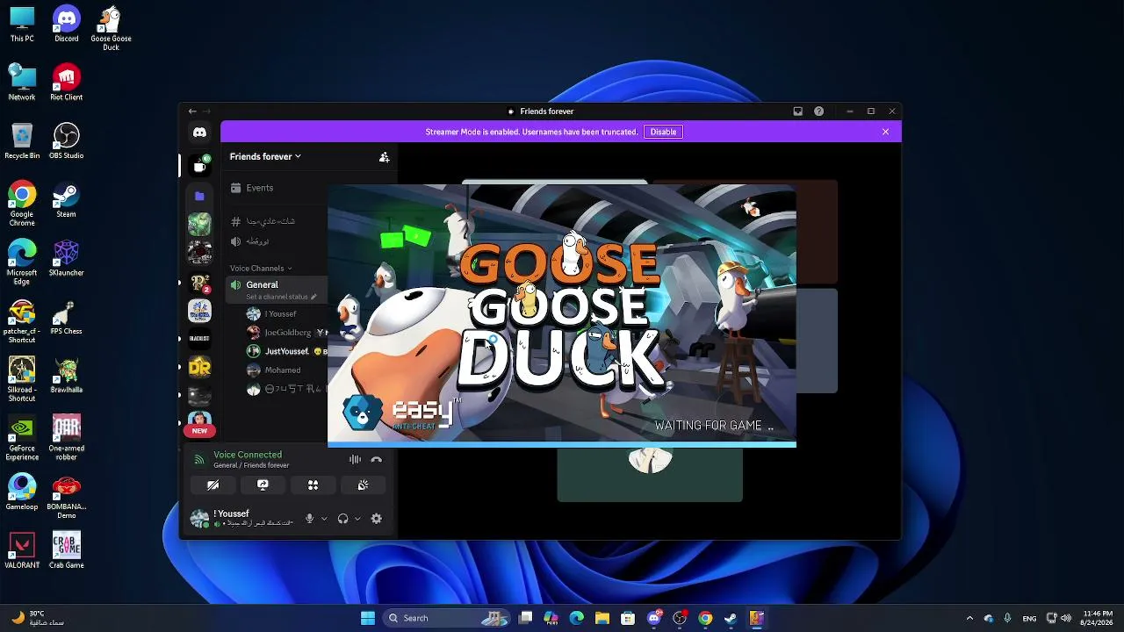Open the server with red 2 badge
This screenshot has width=1124, height=632.
(199, 283)
